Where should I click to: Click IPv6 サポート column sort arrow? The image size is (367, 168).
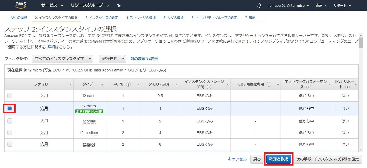[356, 85]
